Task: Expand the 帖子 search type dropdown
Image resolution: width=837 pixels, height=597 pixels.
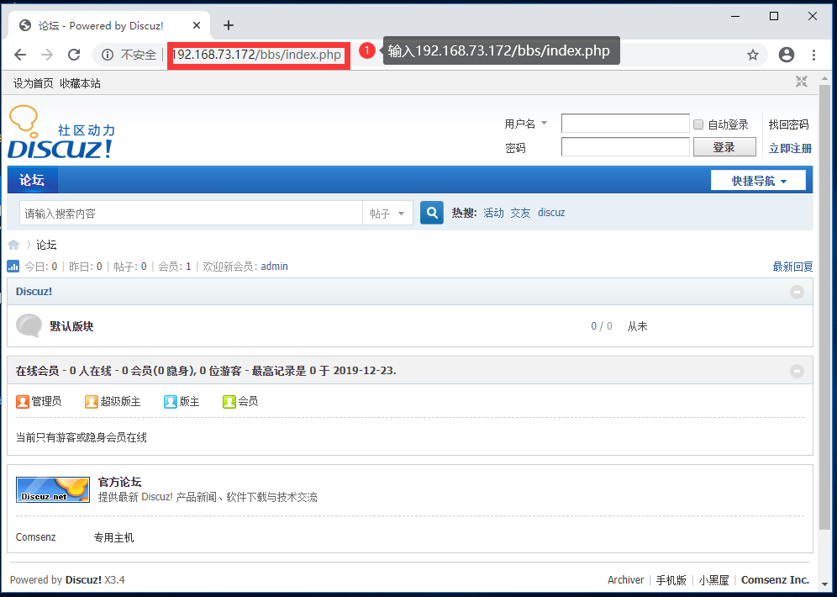Action: coord(387,213)
